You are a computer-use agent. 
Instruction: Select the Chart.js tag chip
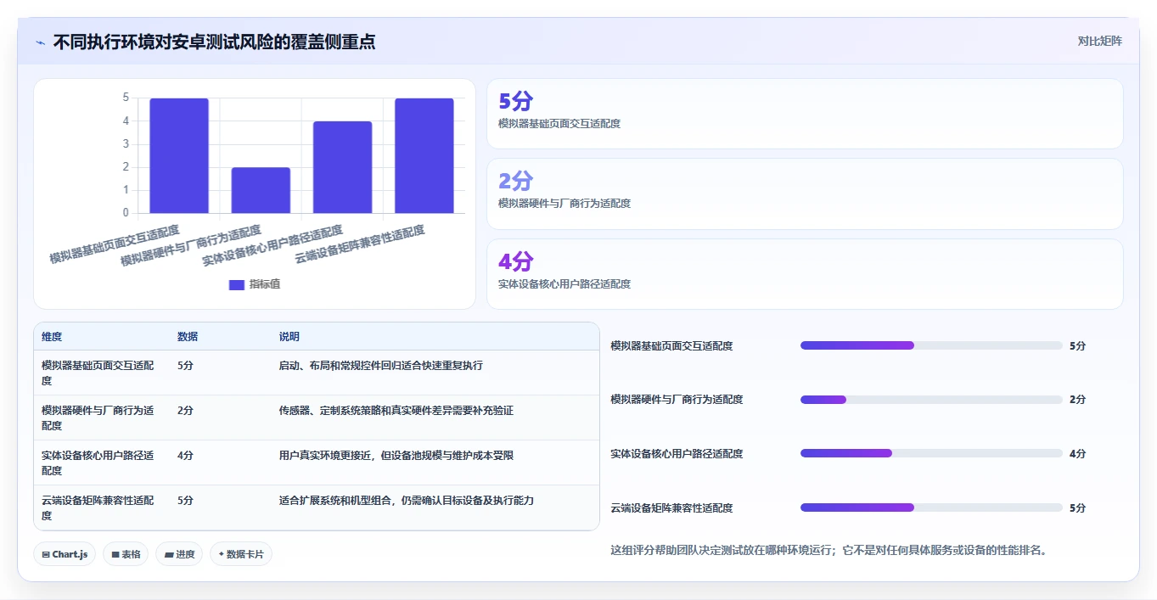tap(65, 554)
